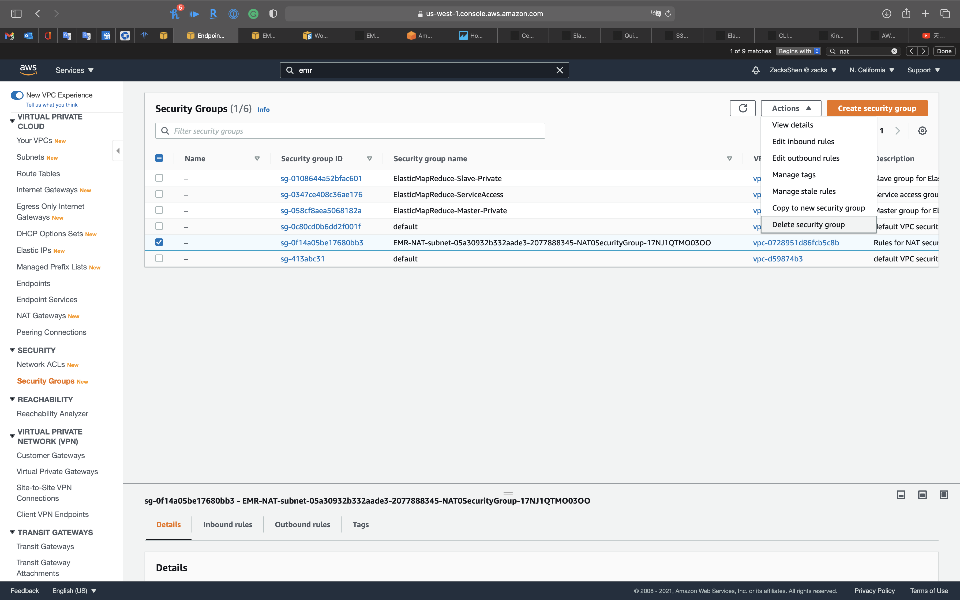The height and width of the screenshot is (600, 960).
Task: Check the ElasticMapReduce-ServiceAccess row checkbox
Action: pyautogui.click(x=159, y=194)
